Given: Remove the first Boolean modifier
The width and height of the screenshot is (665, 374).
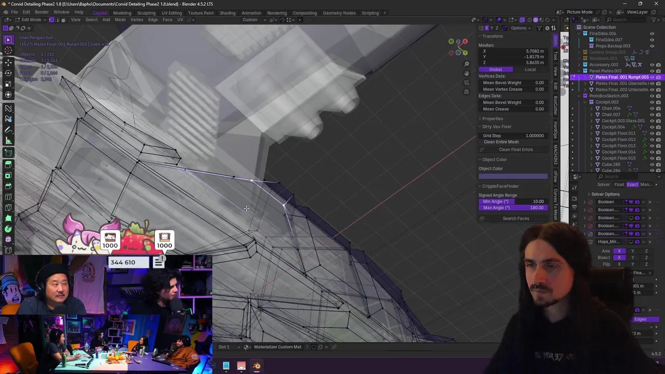Looking at the screenshot, I should pos(649,202).
